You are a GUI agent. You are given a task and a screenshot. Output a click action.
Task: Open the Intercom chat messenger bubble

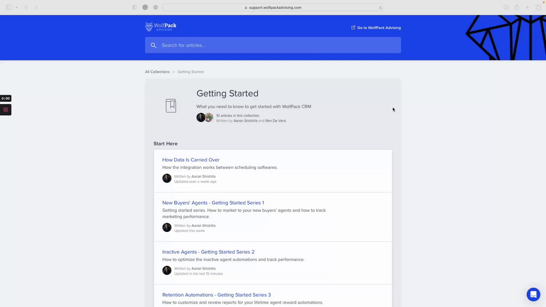533,294
